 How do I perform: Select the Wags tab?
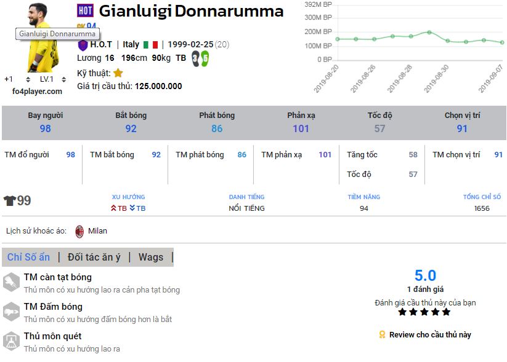[x=151, y=257]
